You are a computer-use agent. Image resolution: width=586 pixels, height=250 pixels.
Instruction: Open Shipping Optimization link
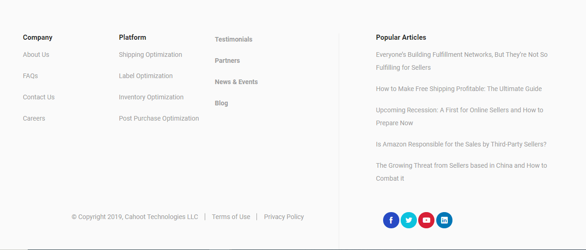click(150, 55)
